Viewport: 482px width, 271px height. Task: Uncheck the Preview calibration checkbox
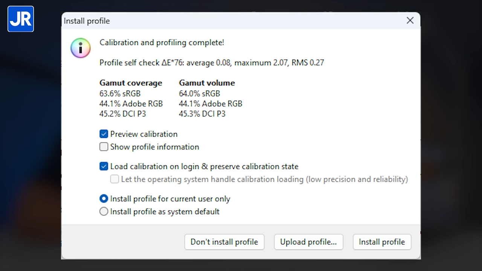click(104, 134)
